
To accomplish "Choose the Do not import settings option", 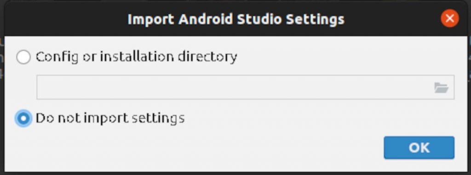I will (x=23, y=118).
